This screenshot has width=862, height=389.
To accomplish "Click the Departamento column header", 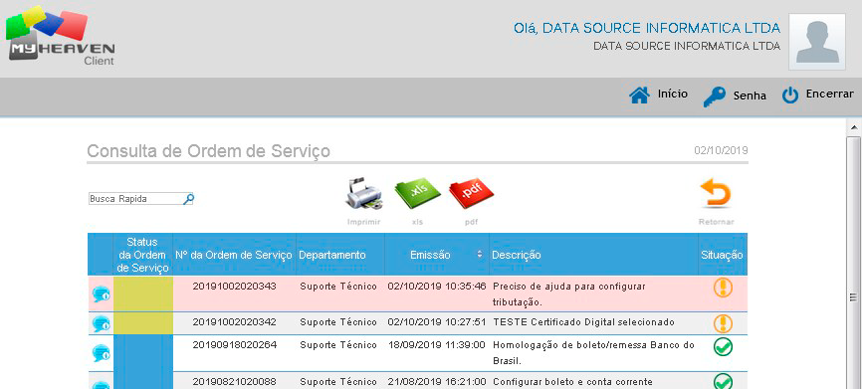I will pyautogui.click(x=332, y=255).
